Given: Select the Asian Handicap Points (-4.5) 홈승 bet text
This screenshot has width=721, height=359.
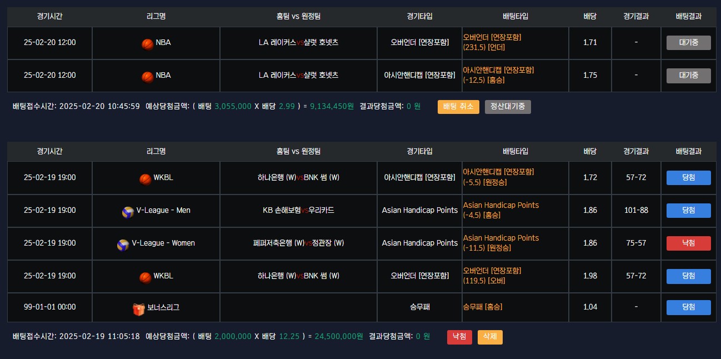Looking at the screenshot, I should click(501, 210).
